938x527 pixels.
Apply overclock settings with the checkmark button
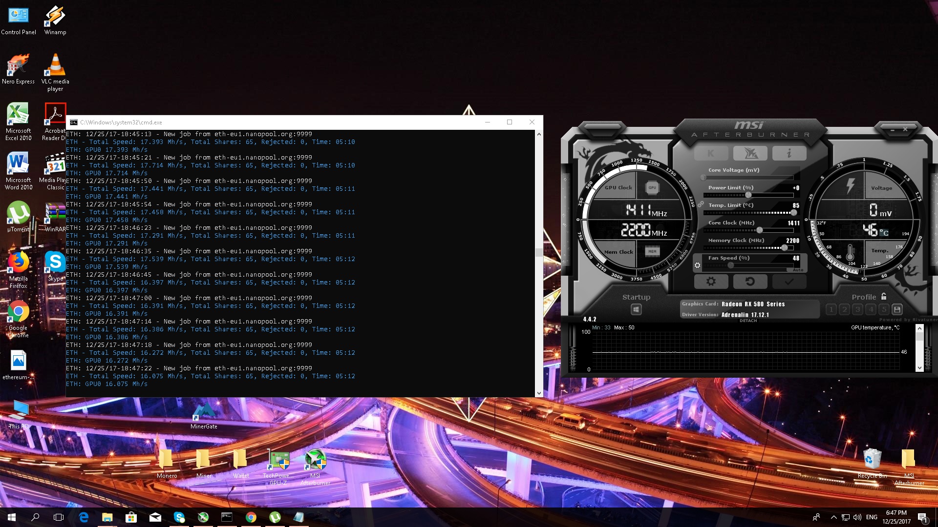789,282
